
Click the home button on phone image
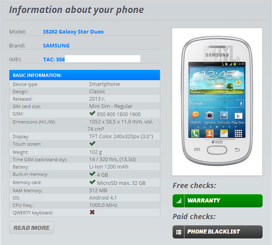tap(217, 150)
